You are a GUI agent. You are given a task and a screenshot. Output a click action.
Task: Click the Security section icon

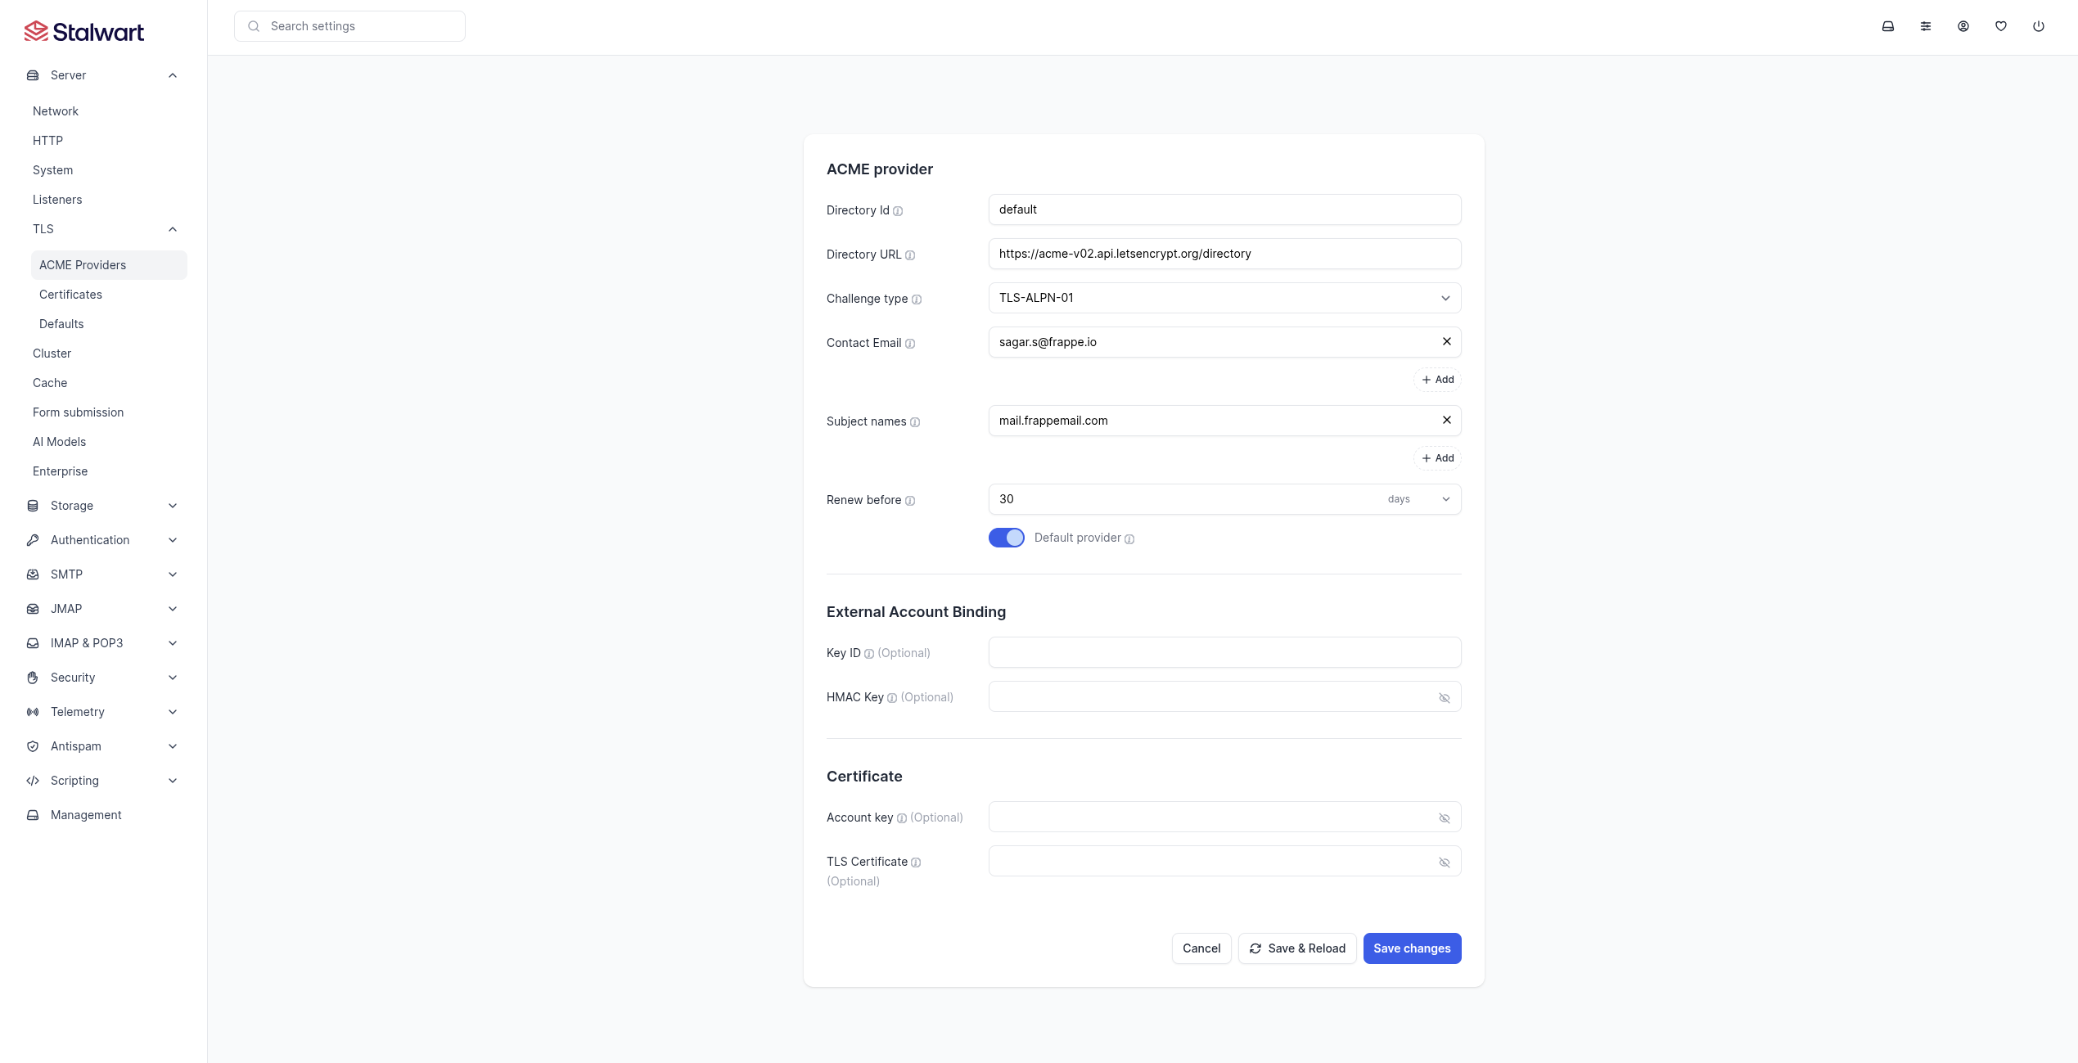coord(34,677)
